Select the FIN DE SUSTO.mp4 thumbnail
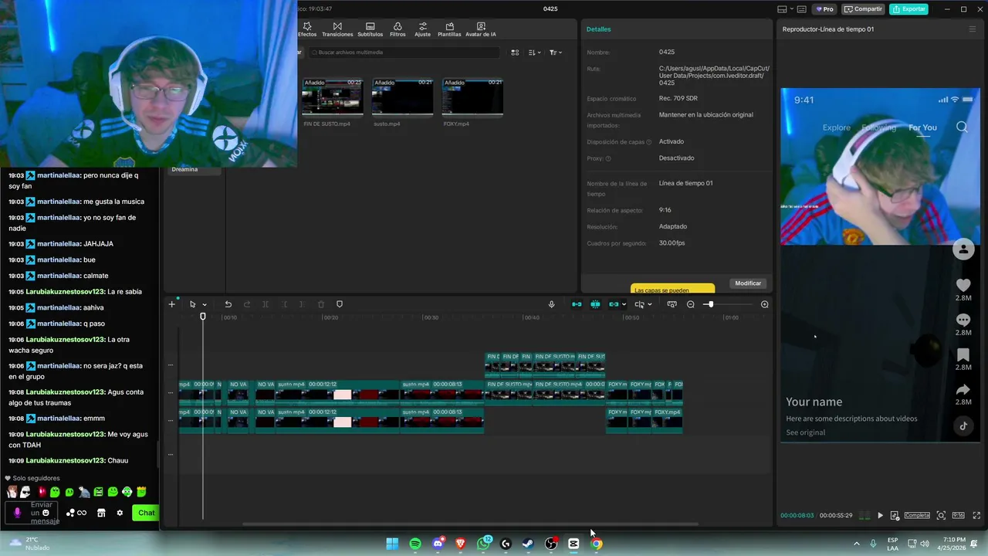 332,97
